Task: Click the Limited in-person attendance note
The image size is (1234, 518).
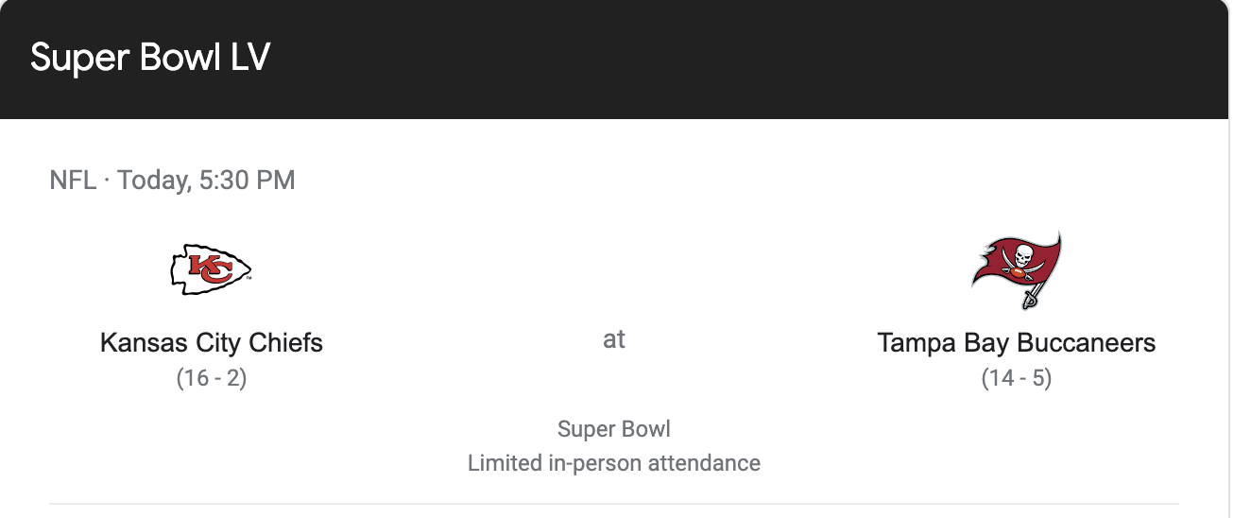Action: [614, 463]
